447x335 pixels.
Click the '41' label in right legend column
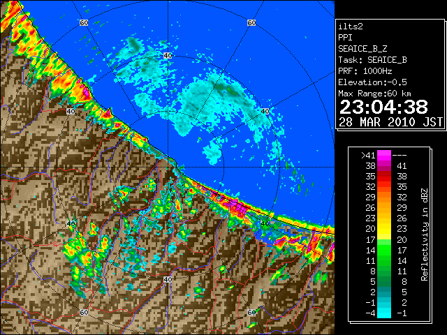tap(402, 166)
